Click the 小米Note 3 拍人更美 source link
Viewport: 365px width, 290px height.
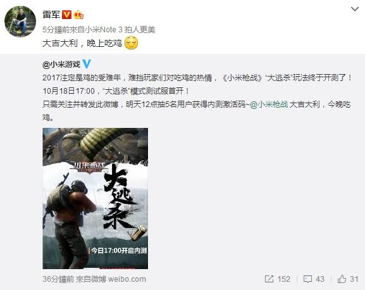120,30
